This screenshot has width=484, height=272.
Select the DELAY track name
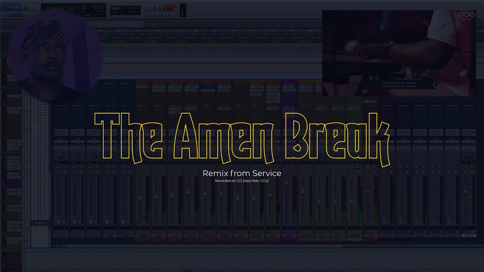338,236
